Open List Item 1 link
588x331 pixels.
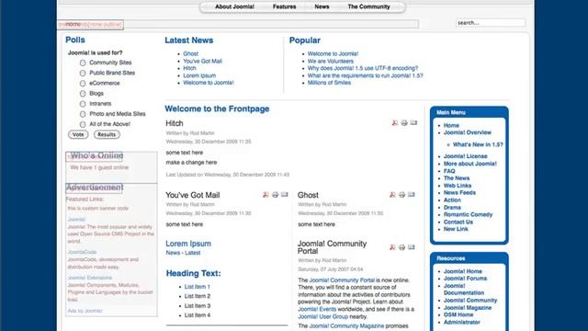pos(198,287)
